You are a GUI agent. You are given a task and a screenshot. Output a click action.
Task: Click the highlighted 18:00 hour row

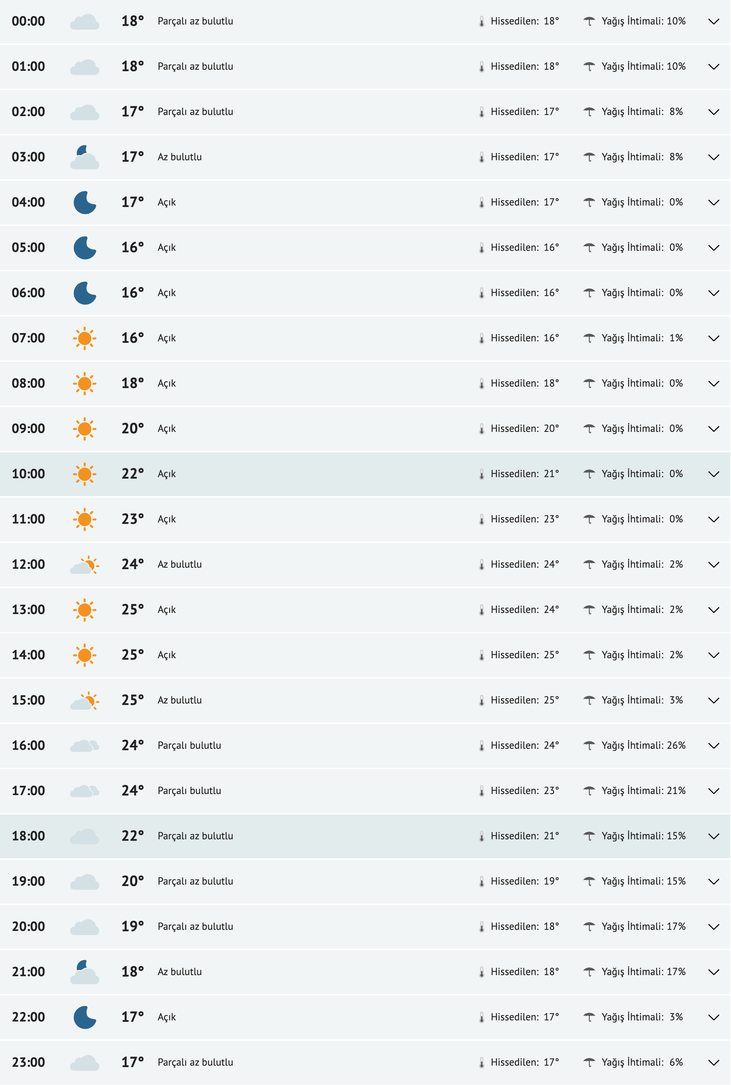pyautogui.click(x=29, y=835)
